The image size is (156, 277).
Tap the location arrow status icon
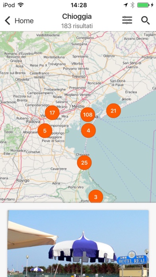[126, 5]
